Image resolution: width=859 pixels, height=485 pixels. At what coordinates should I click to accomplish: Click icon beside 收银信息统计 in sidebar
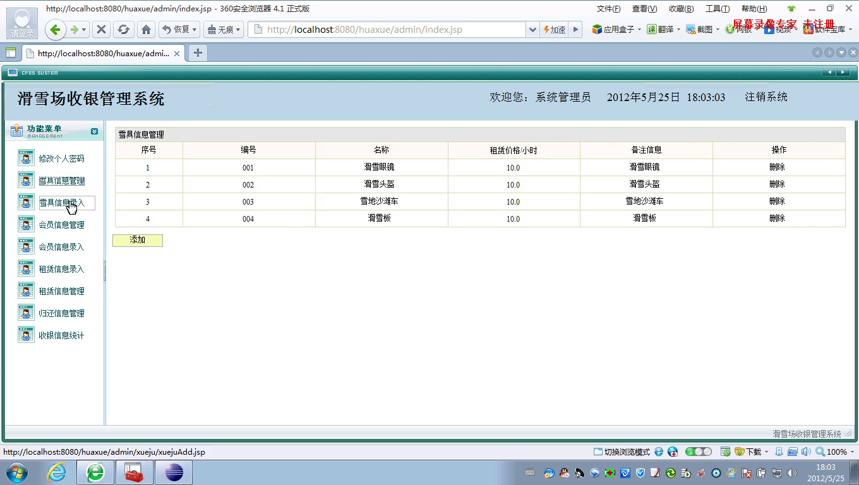coord(26,335)
